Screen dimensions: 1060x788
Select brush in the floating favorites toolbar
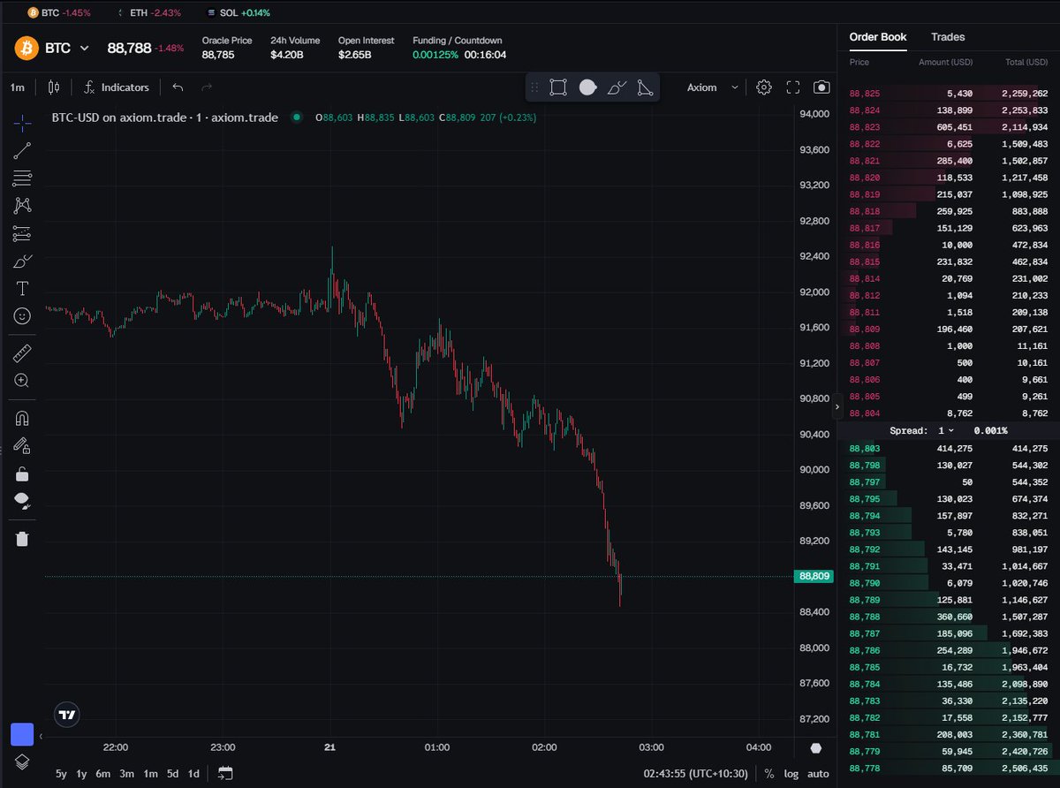pos(617,87)
